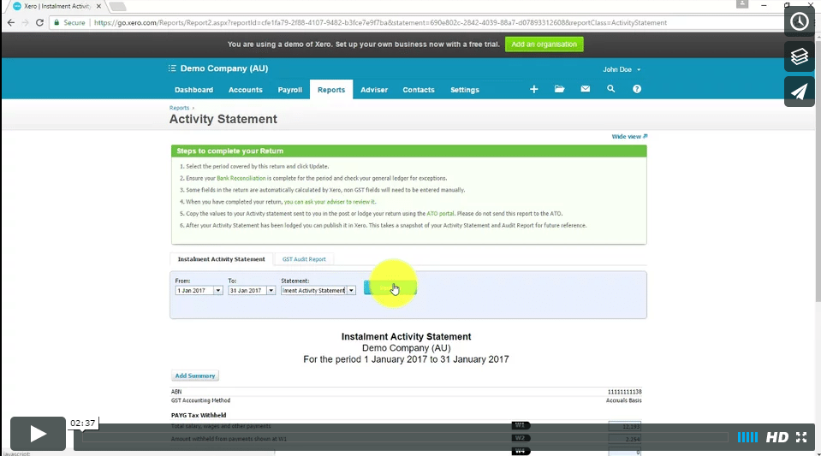
Task: Open the Reports menu
Action: tap(331, 90)
